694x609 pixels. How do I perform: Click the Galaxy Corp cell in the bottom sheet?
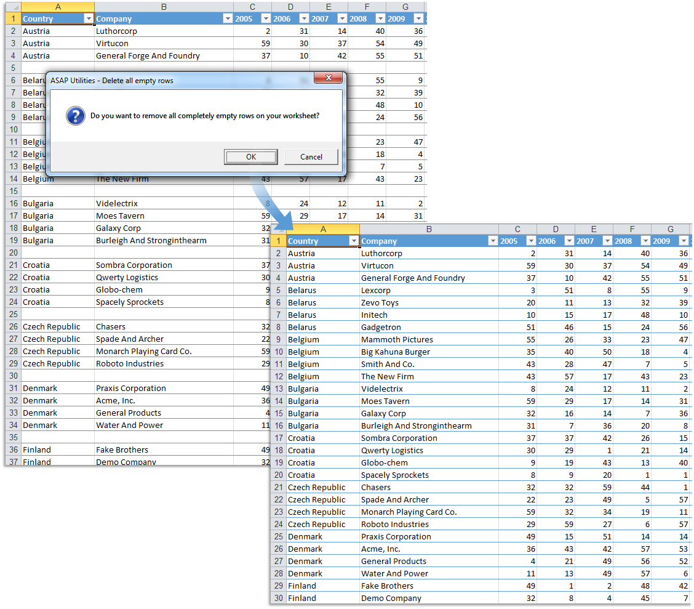coord(429,413)
